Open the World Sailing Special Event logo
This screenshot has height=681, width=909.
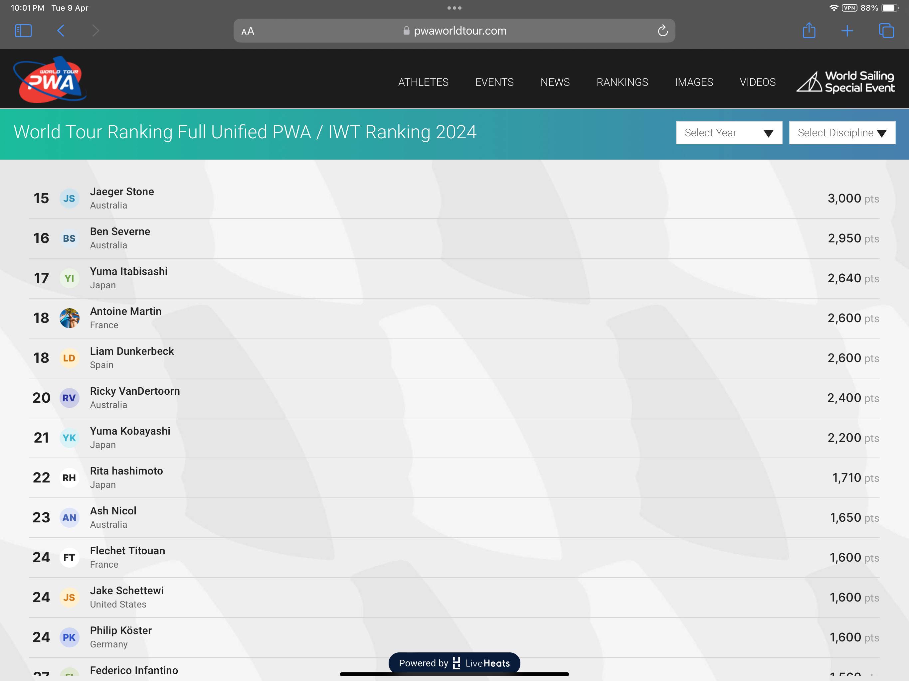point(846,82)
